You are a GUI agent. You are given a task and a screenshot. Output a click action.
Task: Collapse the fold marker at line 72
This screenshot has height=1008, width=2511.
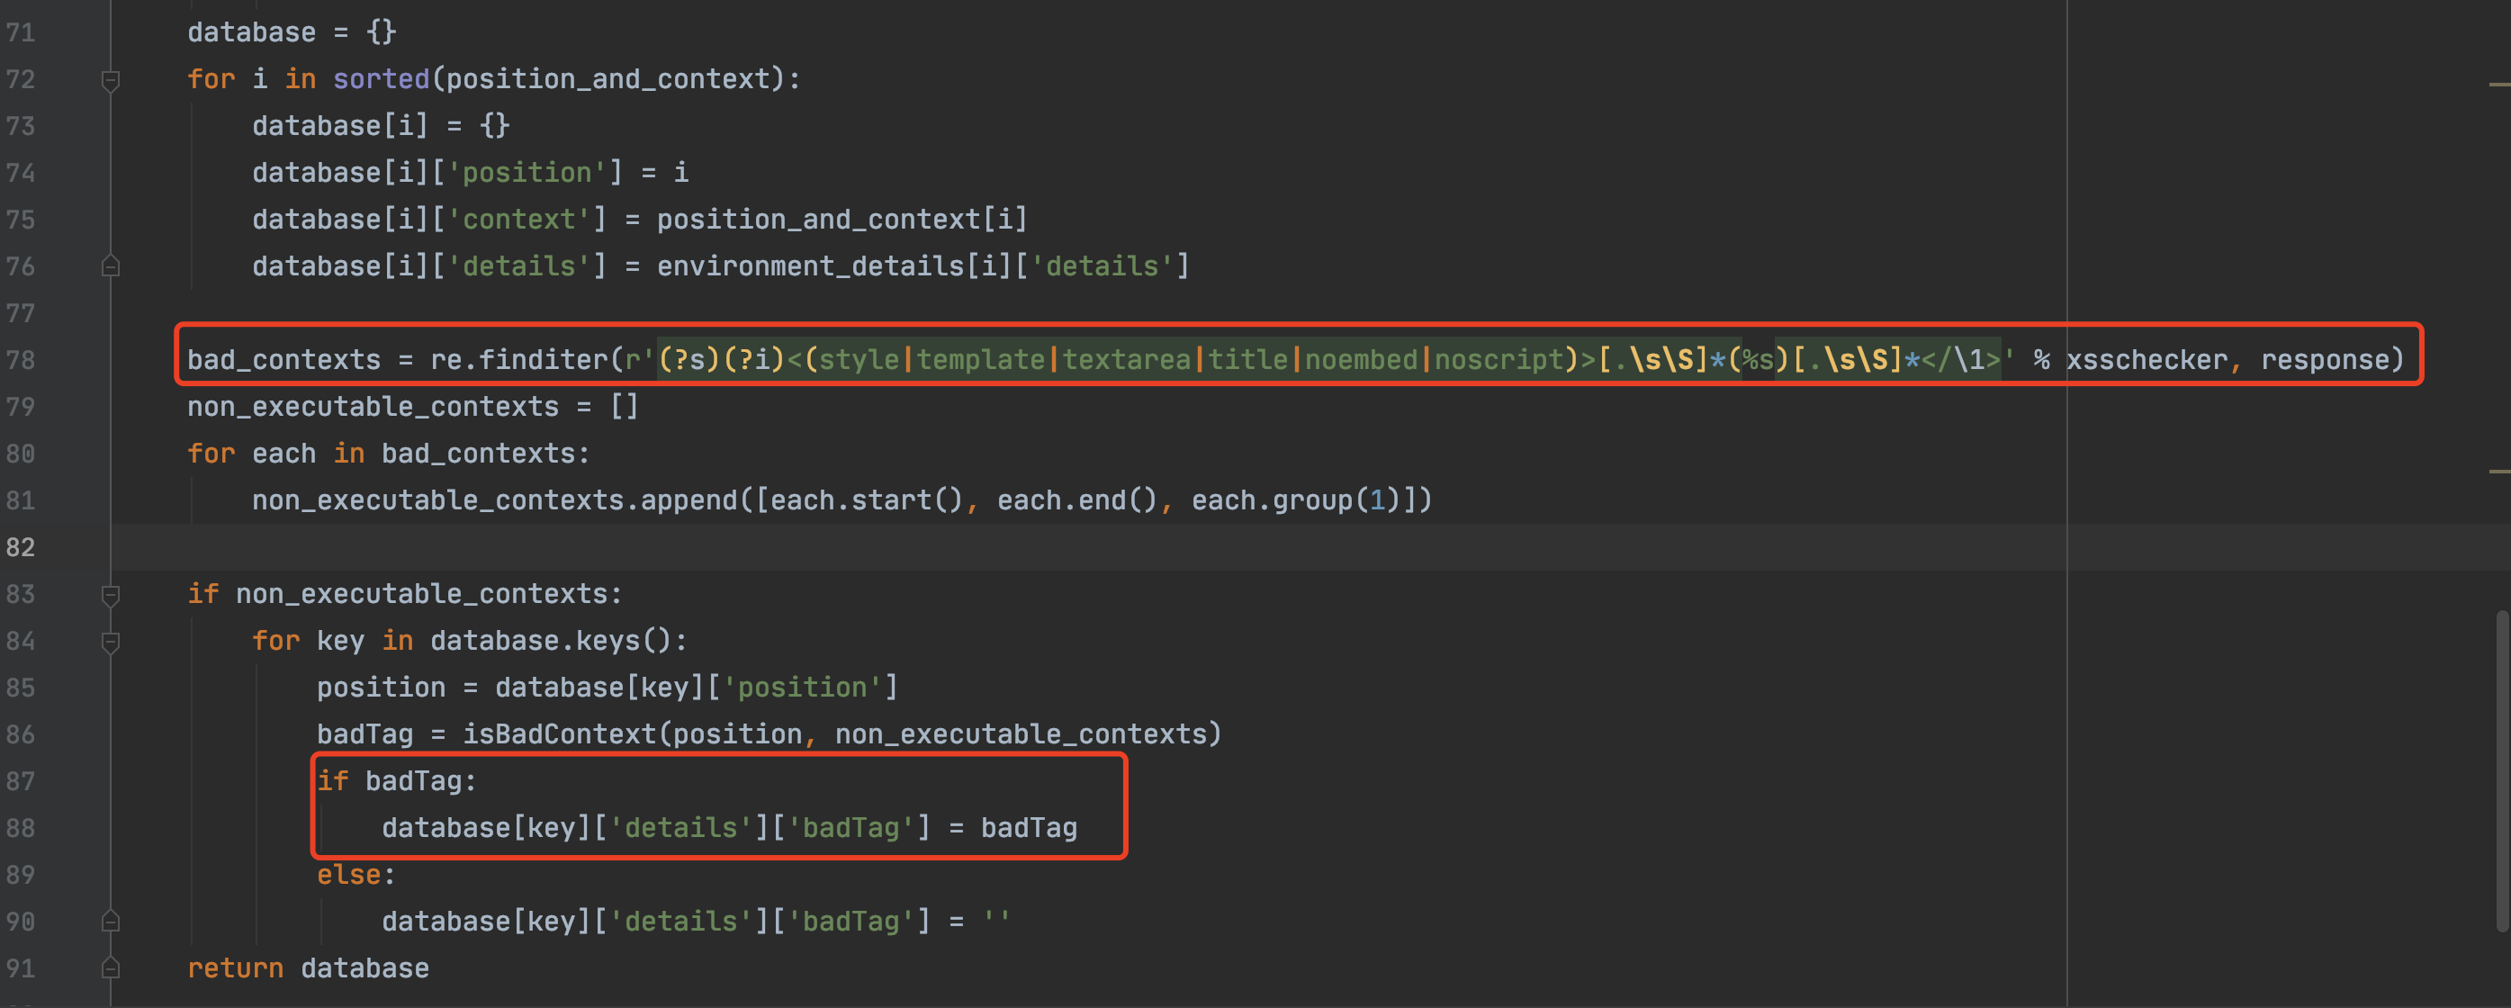pyautogui.click(x=110, y=79)
